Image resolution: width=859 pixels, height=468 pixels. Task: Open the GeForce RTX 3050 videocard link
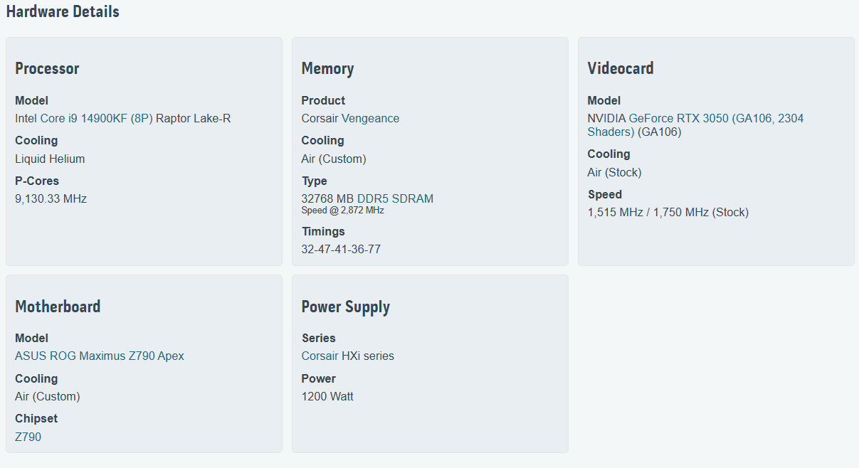coord(695,125)
